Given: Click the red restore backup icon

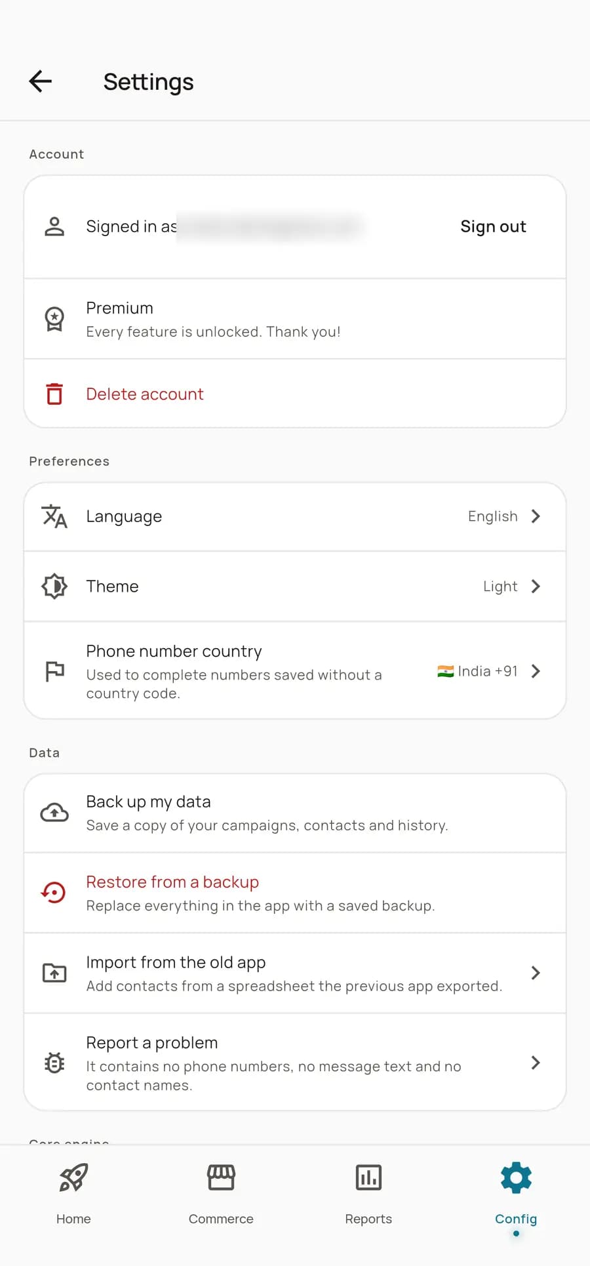Looking at the screenshot, I should pyautogui.click(x=54, y=893).
